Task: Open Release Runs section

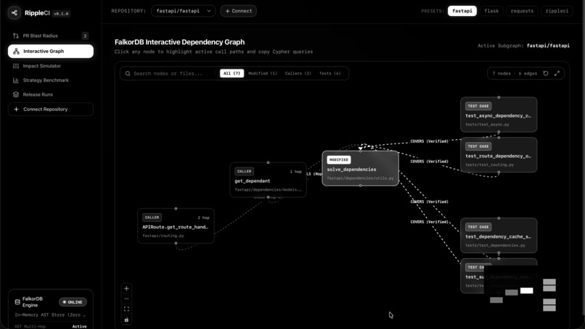Action: click(x=50, y=95)
